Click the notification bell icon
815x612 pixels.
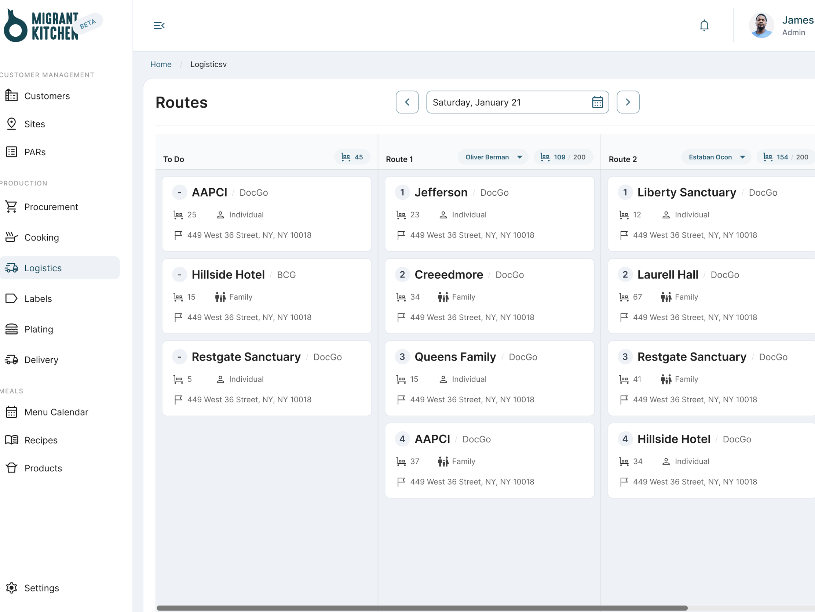[704, 25]
